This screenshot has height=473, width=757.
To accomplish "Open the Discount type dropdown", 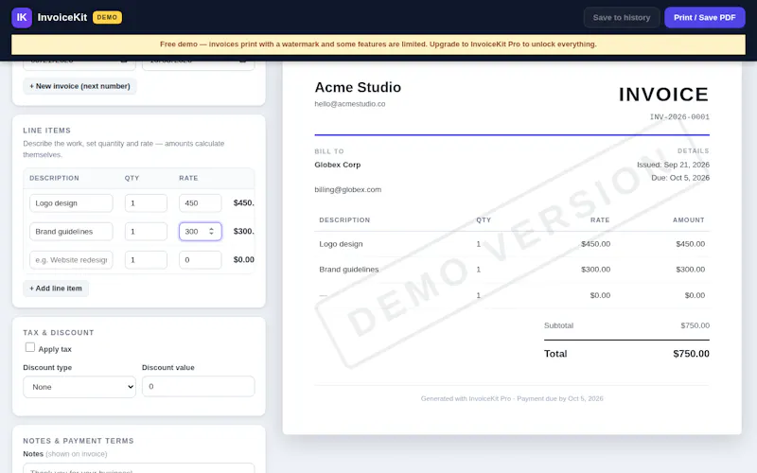I will click(79, 387).
